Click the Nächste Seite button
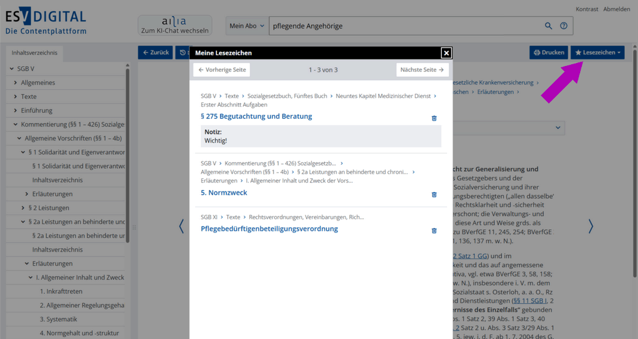 click(422, 70)
